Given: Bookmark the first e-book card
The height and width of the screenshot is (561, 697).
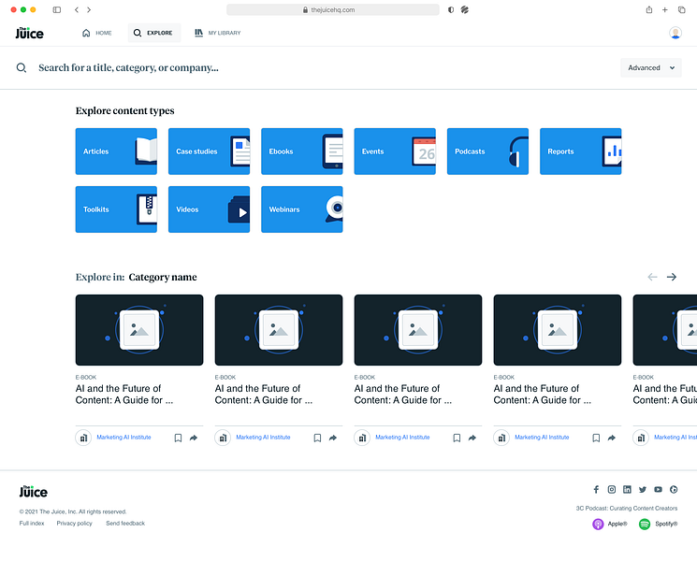Looking at the screenshot, I should coord(178,438).
